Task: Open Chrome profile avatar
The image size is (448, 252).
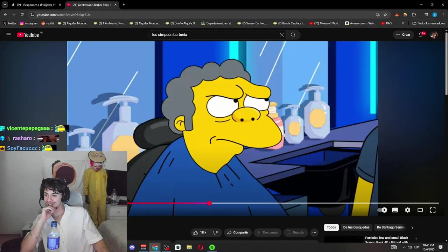Action: pyautogui.click(x=435, y=15)
